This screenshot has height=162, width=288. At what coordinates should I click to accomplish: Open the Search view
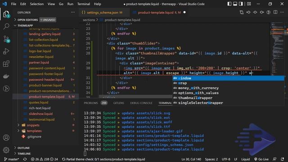pos(6,26)
